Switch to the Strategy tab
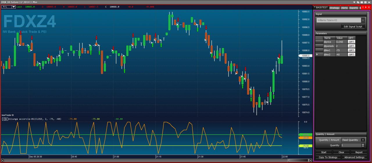This screenshot has width=372, height=163. pyautogui.click(x=334, y=8)
